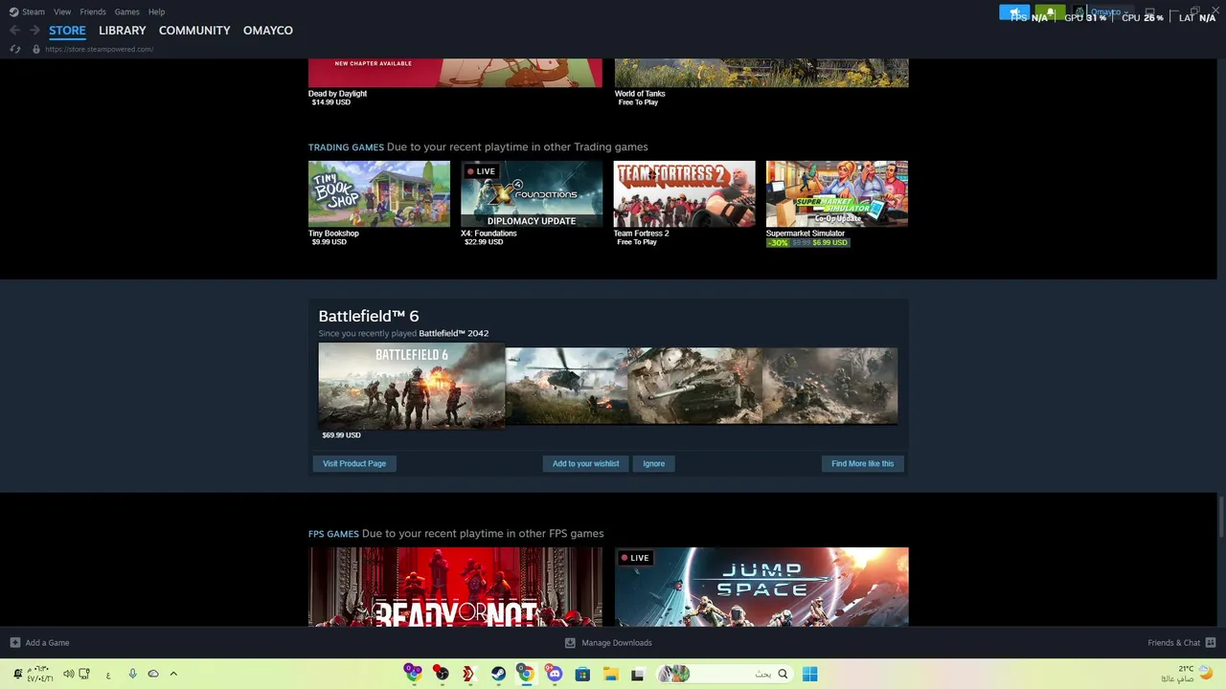Click Add a Game

point(39,643)
